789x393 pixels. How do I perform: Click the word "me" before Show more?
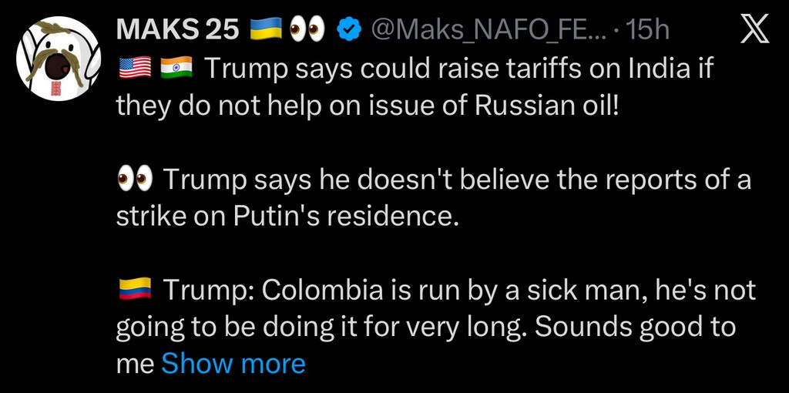(134, 363)
